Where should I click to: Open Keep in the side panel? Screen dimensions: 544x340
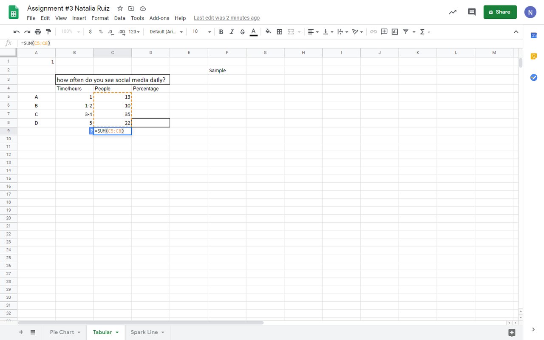tap(534, 56)
